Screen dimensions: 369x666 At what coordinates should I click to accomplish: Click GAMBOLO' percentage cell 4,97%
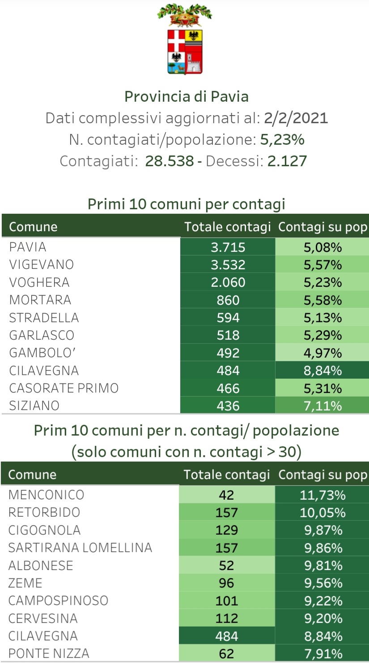point(322,353)
